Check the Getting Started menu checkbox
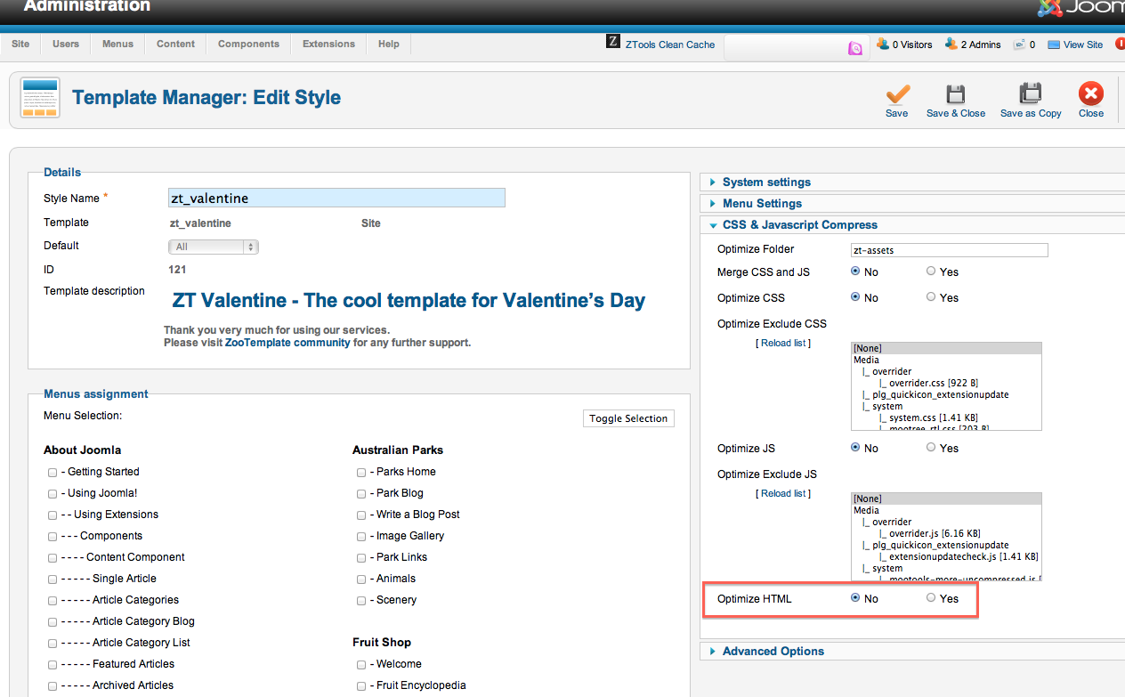This screenshot has width=1125, height=697. click(x=53, y=473)
